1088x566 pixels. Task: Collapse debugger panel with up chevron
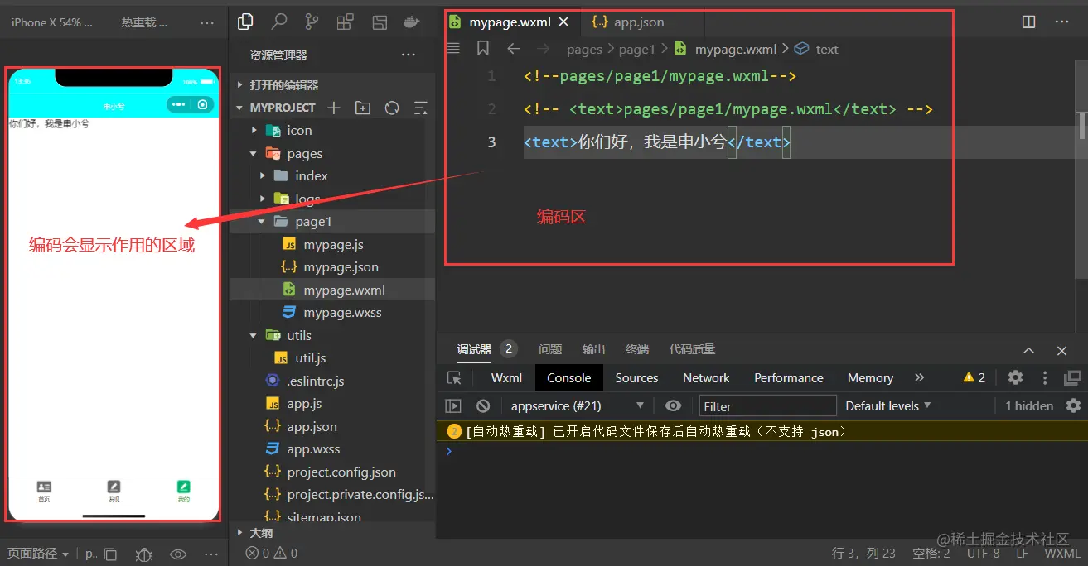point(1028,351)
